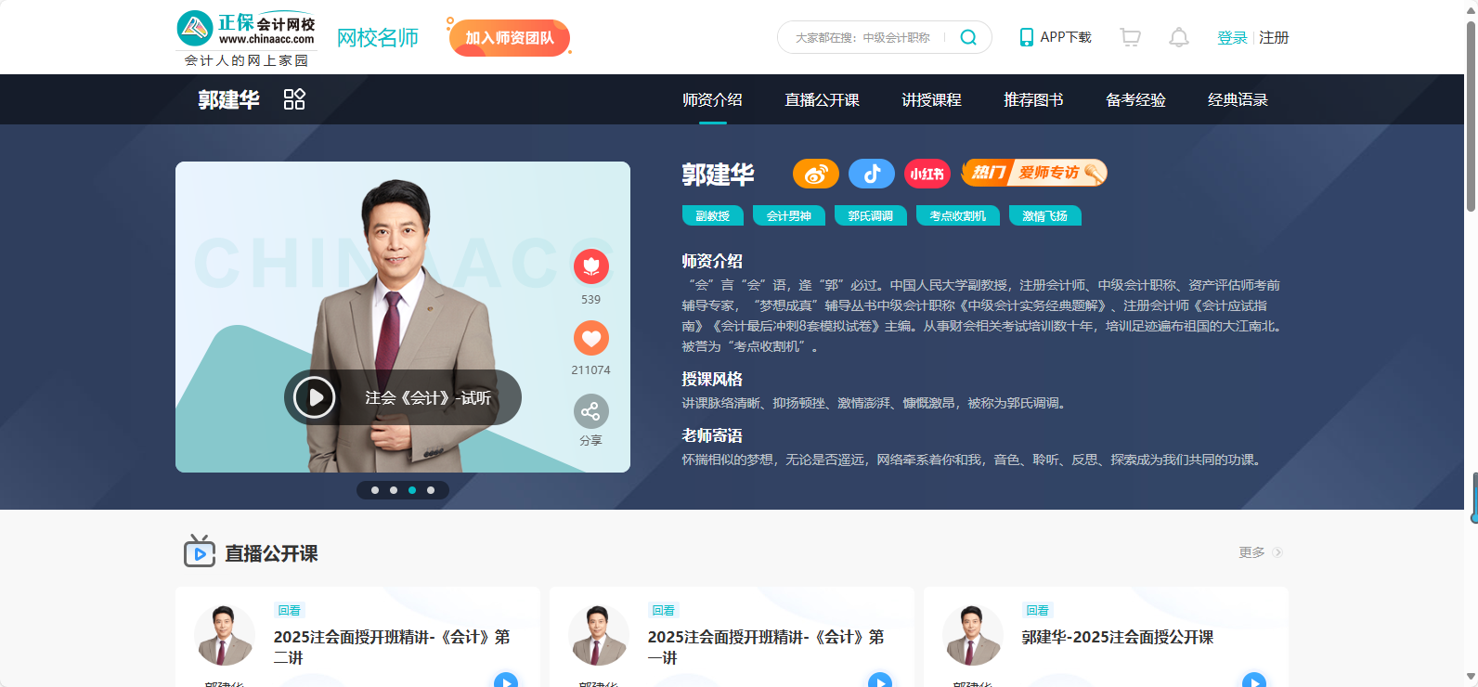Viewport: 1478px width, 687px height.
Task: Send a flower with the red flower icon
Action: [591, 267]
